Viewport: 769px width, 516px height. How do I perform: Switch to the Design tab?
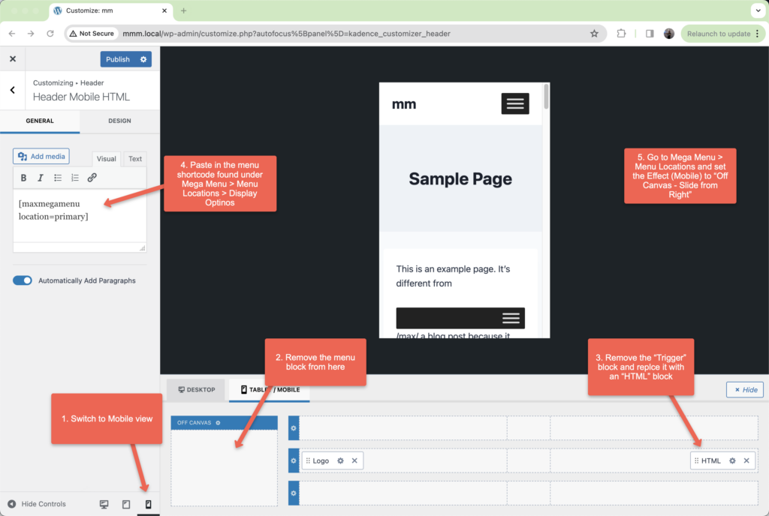point(119,121)
